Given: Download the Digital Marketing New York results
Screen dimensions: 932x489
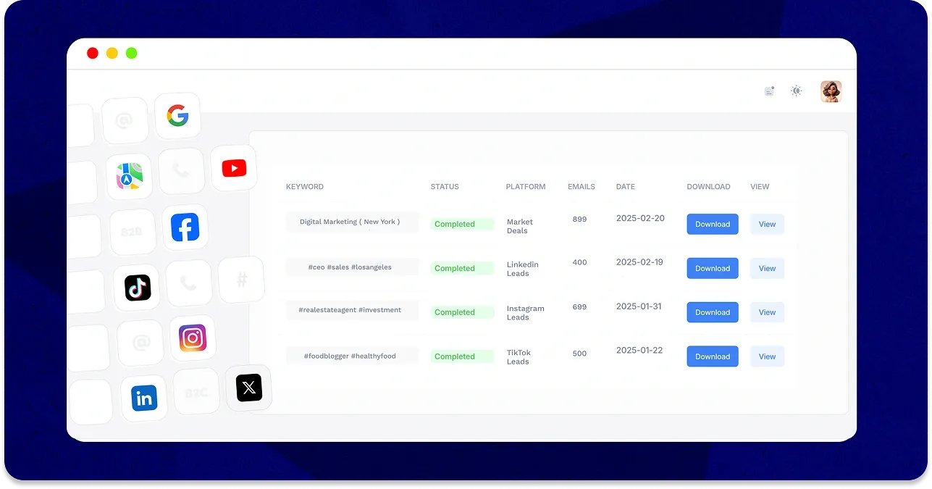Looking at the screenshot, I should [x=713, y=225].
